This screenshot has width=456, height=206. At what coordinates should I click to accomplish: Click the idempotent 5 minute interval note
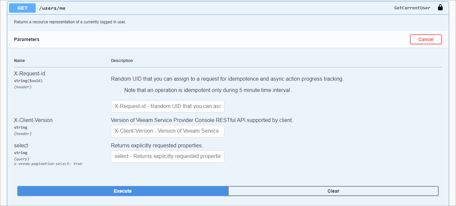tap(208, 90)
